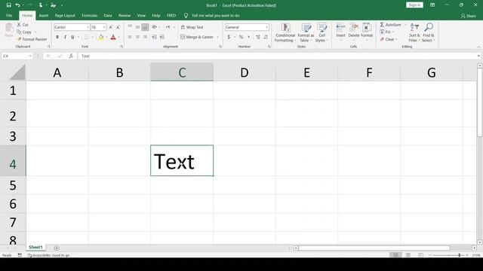Toggle bottom vertical alignment

point(145,27)
